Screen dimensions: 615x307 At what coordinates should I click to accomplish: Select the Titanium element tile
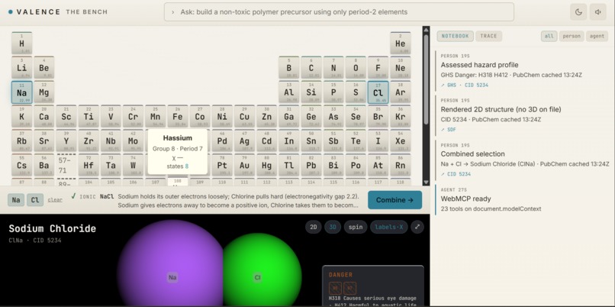[x=89, y=116]
